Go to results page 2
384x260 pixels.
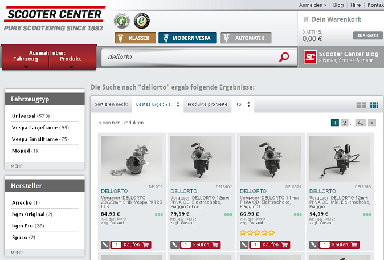tap(344, 123)
